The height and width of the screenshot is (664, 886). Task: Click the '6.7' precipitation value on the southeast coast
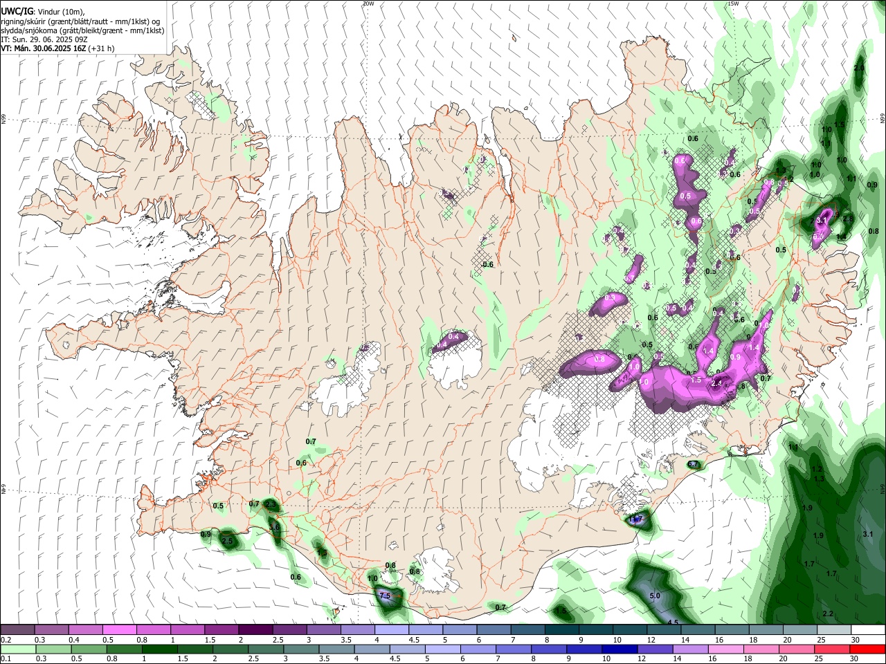coord(693,464)
